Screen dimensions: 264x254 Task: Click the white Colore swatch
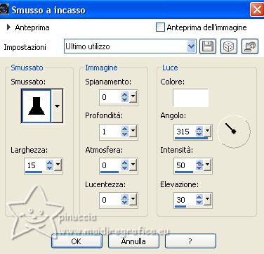tap(190, 98)
